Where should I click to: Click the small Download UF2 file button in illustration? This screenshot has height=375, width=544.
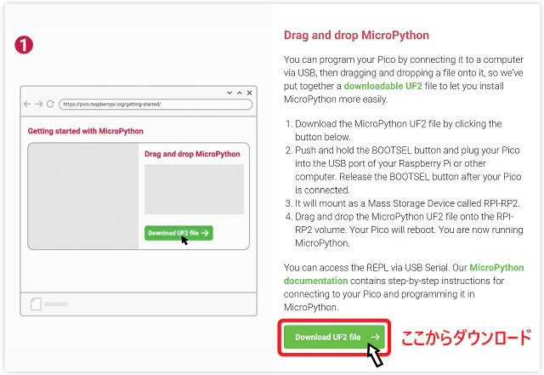[x=178, y=233]
